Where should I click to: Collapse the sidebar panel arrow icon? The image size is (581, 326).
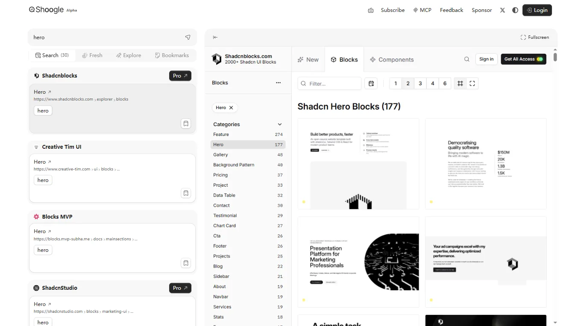click(x=215, y=38)
